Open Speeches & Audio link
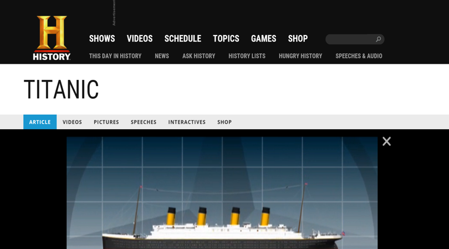Viewport: 449px width, 249px height. point(359,56)
